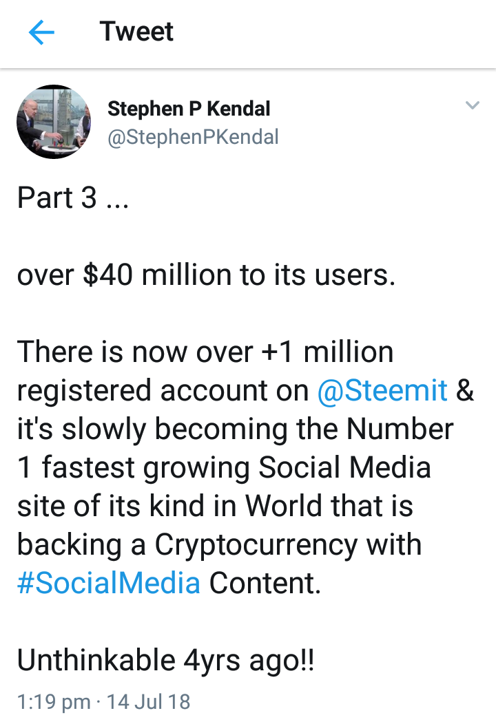Viewport: 496px width, 724px height.
Task: Click the 1:19 pm timestamp
Action: [x=54, y=702]
